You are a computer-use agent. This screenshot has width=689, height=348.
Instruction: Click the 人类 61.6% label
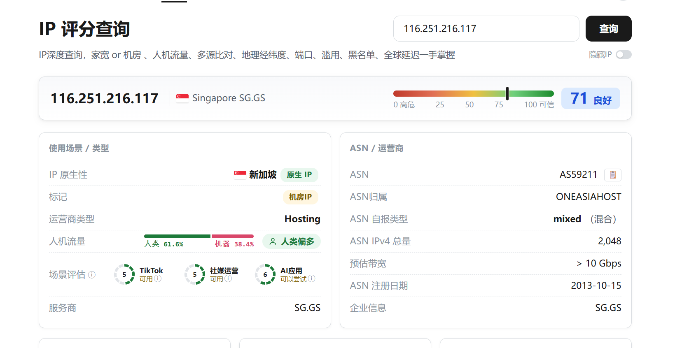click(164, 244)
